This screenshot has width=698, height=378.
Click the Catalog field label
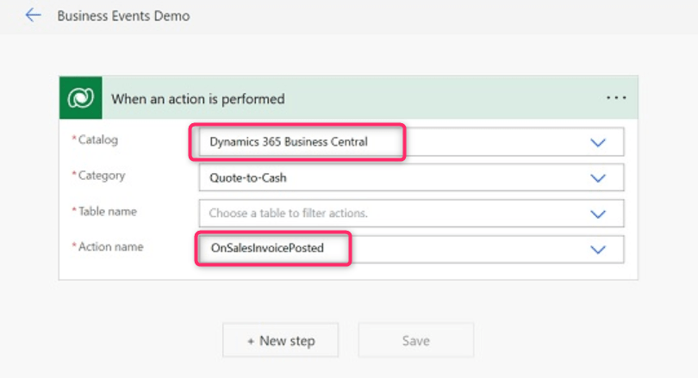(97, 139)
